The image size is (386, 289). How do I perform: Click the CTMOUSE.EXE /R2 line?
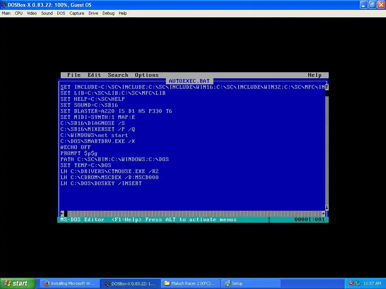[110, 171]
